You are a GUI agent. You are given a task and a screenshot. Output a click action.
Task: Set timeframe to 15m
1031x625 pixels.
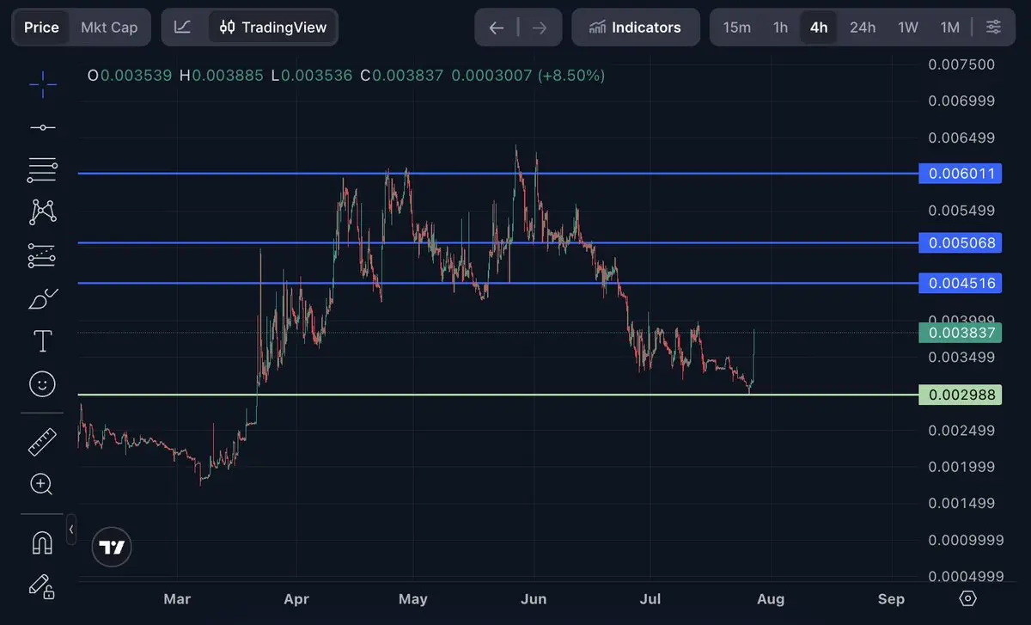click(x=736, y=28)
